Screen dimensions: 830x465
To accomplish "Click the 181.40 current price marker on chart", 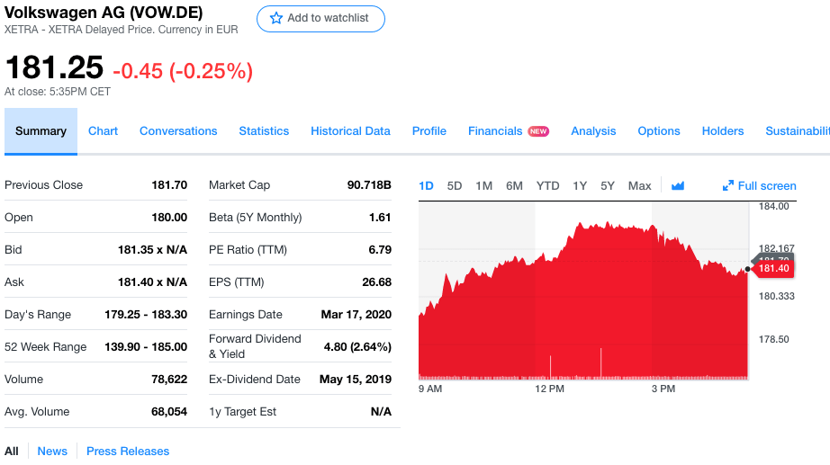I will click(772, 268).
